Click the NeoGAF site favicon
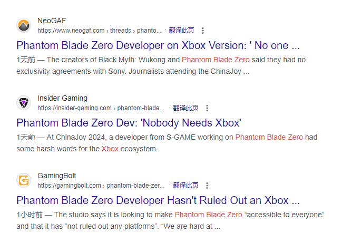 (x=24, y=25)
